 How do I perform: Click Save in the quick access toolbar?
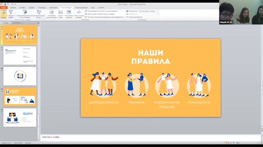tap(5, 4)
